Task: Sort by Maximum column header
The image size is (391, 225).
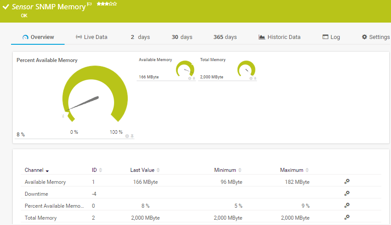Action: [x=307, y=170]
